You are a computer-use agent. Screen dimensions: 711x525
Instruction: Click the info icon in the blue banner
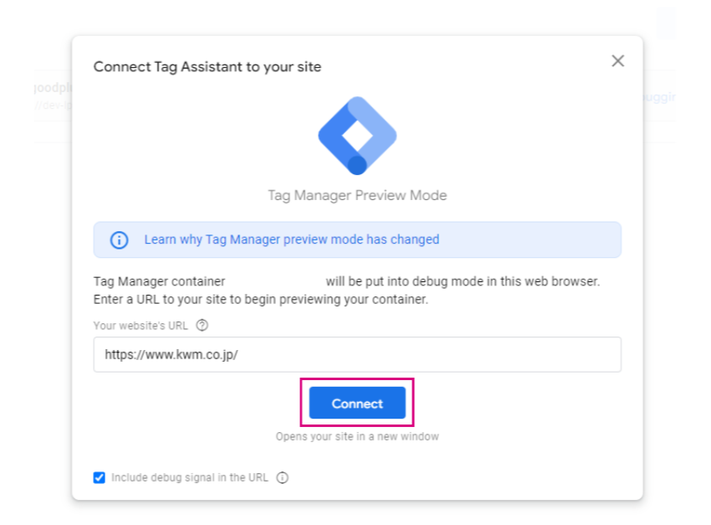(120, 239)
